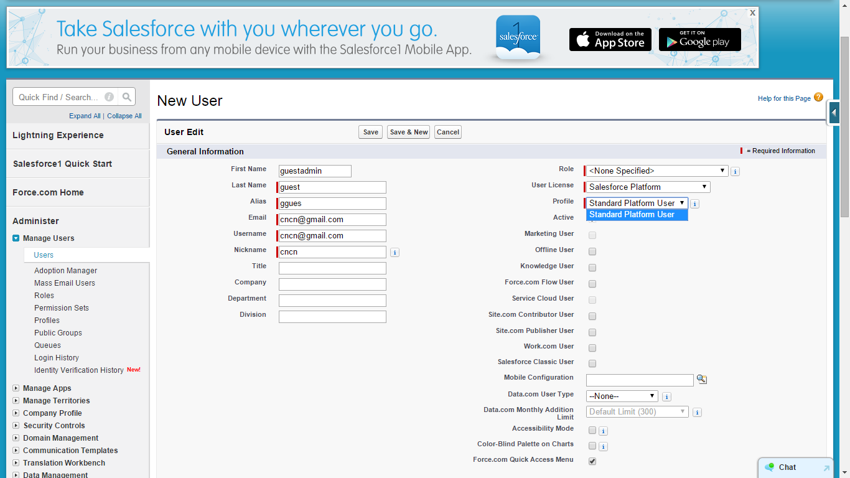The image size is (850, 478).
Task: Click the Profile dropdown box
Action: (637, 203)
